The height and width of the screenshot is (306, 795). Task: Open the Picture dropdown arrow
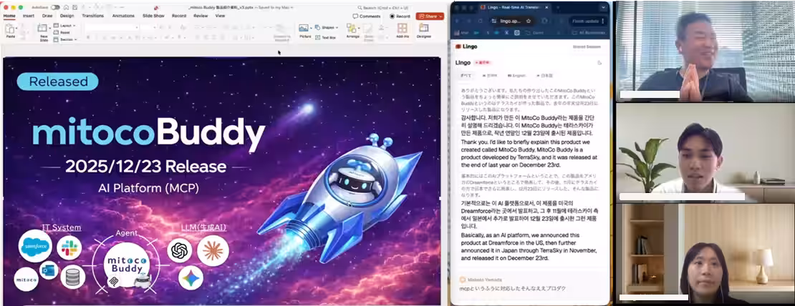[311, 28]
